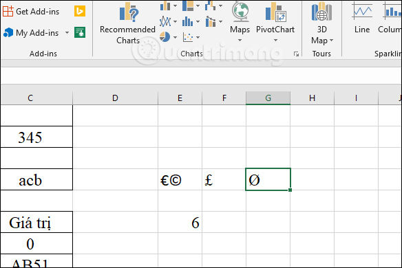This screenshot has width=402, height=268.
Task: Insert a Combo chart
Action: click(x=210, y=21)
